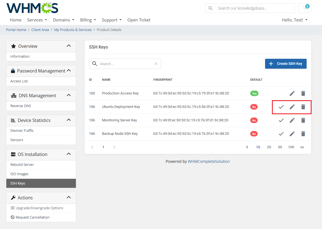
Task: Follow the Client Area breadcrumb
Action: 40,30
